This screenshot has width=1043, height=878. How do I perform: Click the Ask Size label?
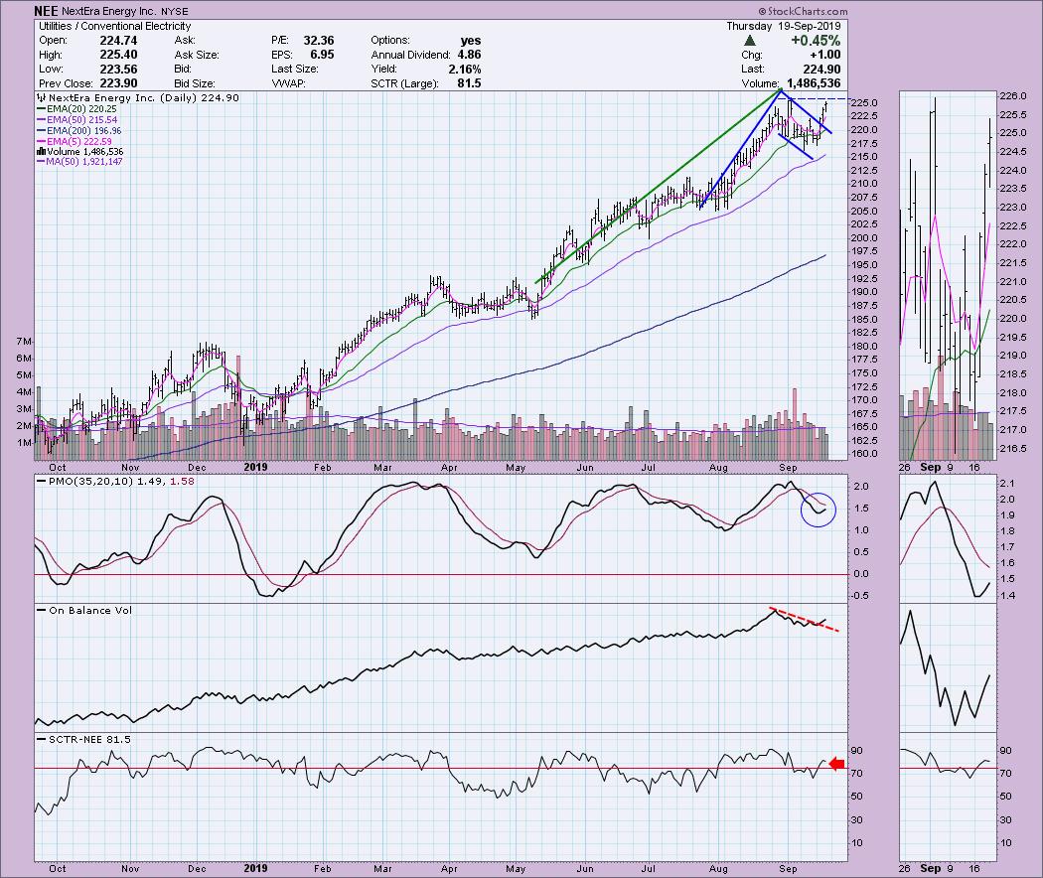pyautogui.click(x=197, y=55)
